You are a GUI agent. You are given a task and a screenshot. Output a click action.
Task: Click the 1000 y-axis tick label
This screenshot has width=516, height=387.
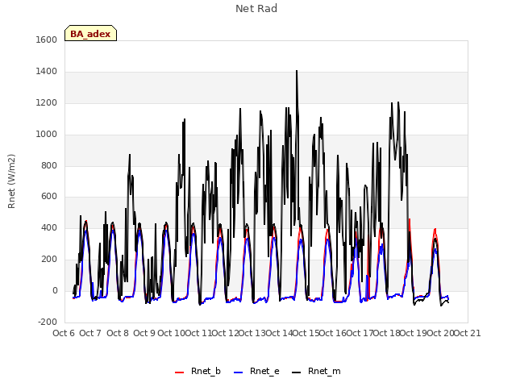point(47,135)
